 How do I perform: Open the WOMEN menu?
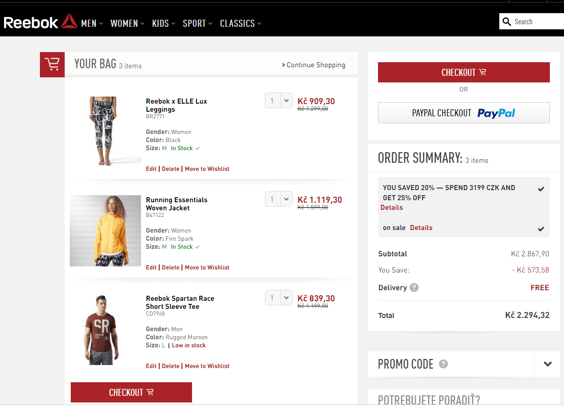127,23
